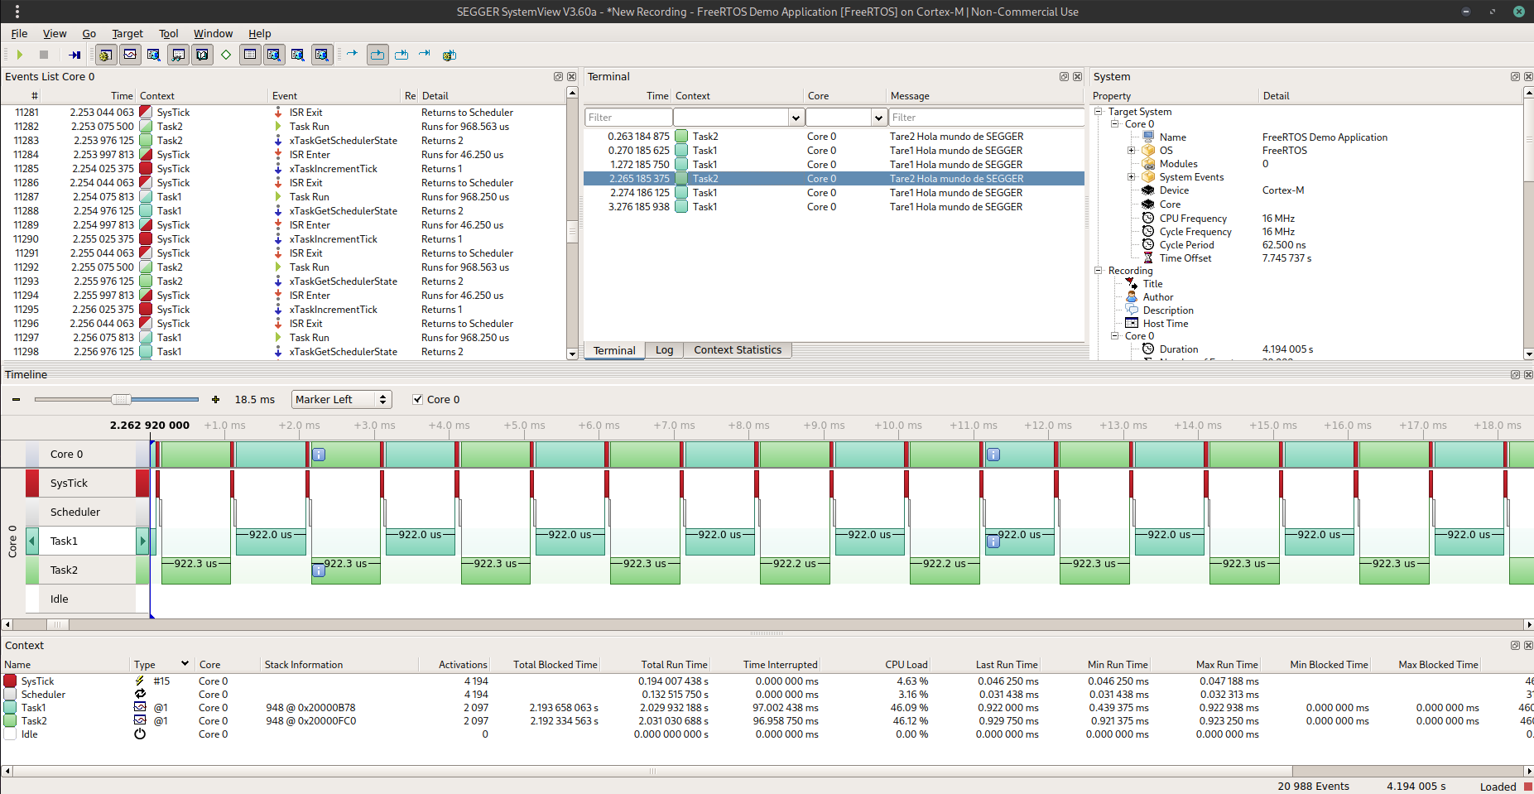This screenshot has height=794, width=1534.
Task: Jump to next Task1 event arrow
Action: (x=142, y=541)
